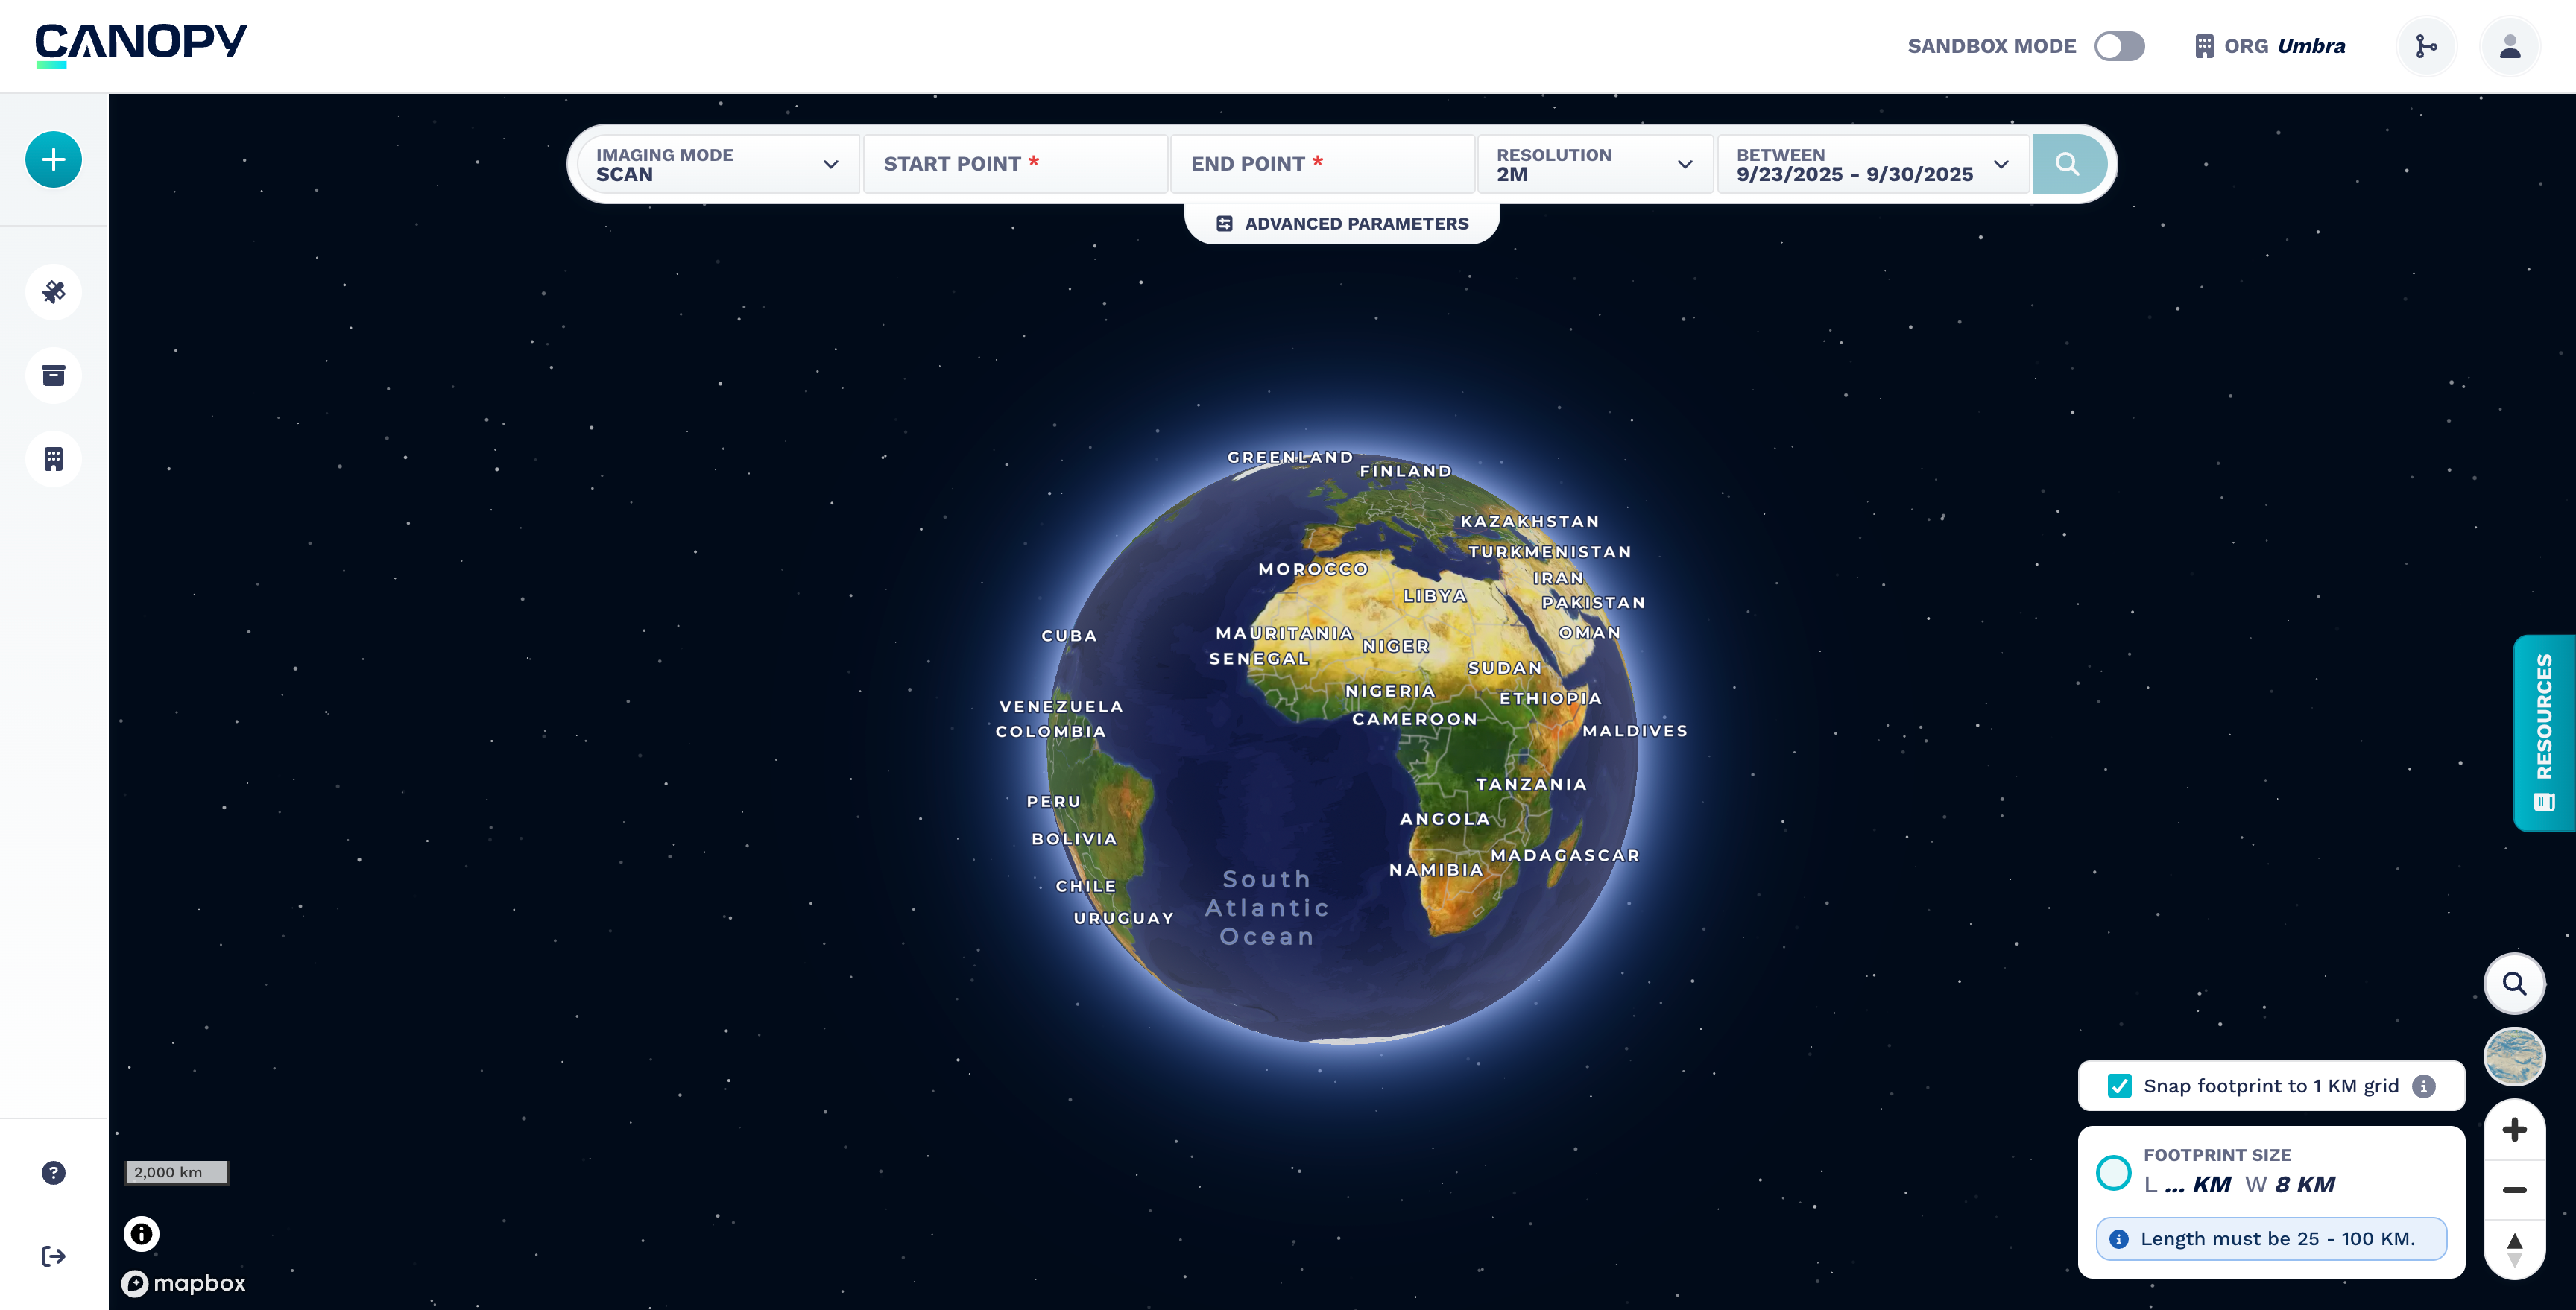Expand the Imaging Mode dropdown

(717, 164)
